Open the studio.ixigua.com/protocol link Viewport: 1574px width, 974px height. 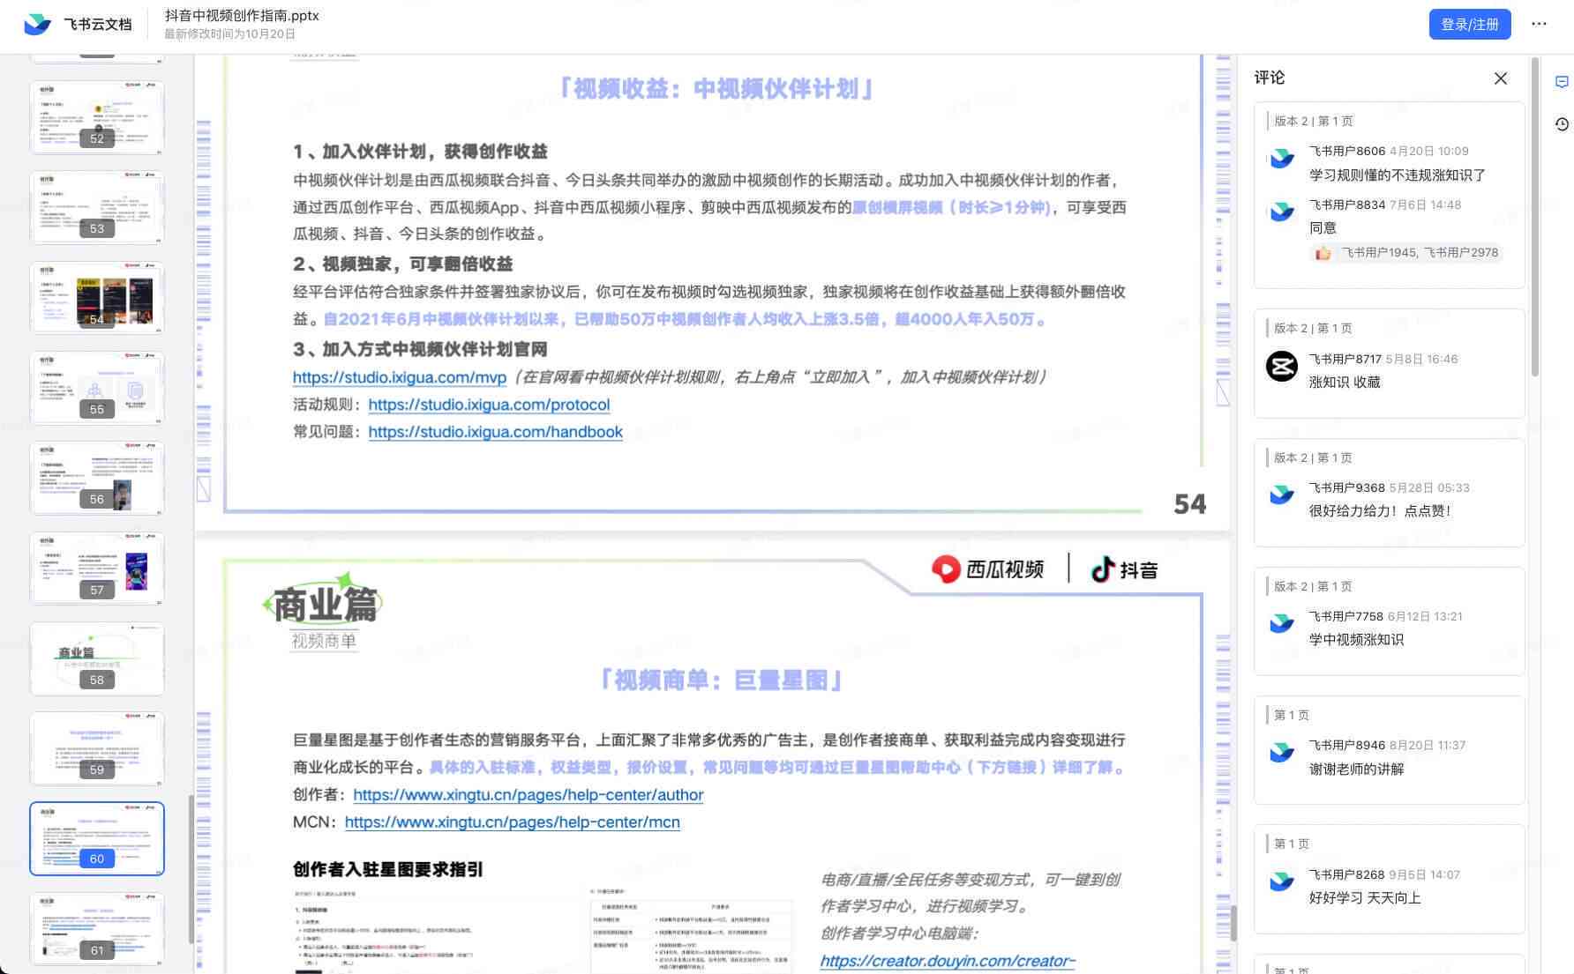click(489, 405)
